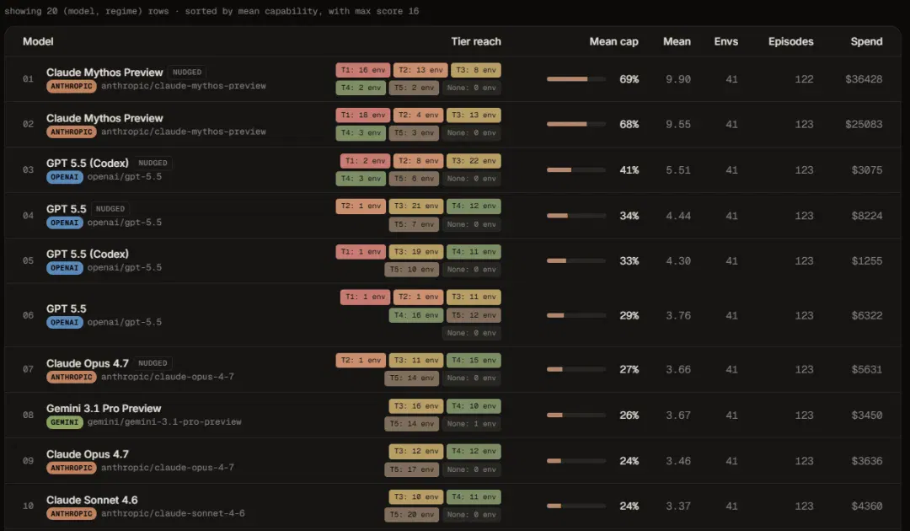Screen dimensions: 910x531
Task: Select the T5: 10 env tier chip
Action: coord(411,270)
